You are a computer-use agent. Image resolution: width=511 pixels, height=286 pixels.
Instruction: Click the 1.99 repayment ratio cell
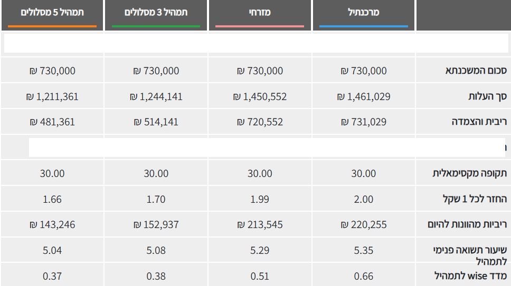pyautogui.click(x=260, y=199)
